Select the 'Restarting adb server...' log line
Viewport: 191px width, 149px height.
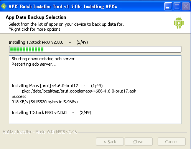click(34, 64)
